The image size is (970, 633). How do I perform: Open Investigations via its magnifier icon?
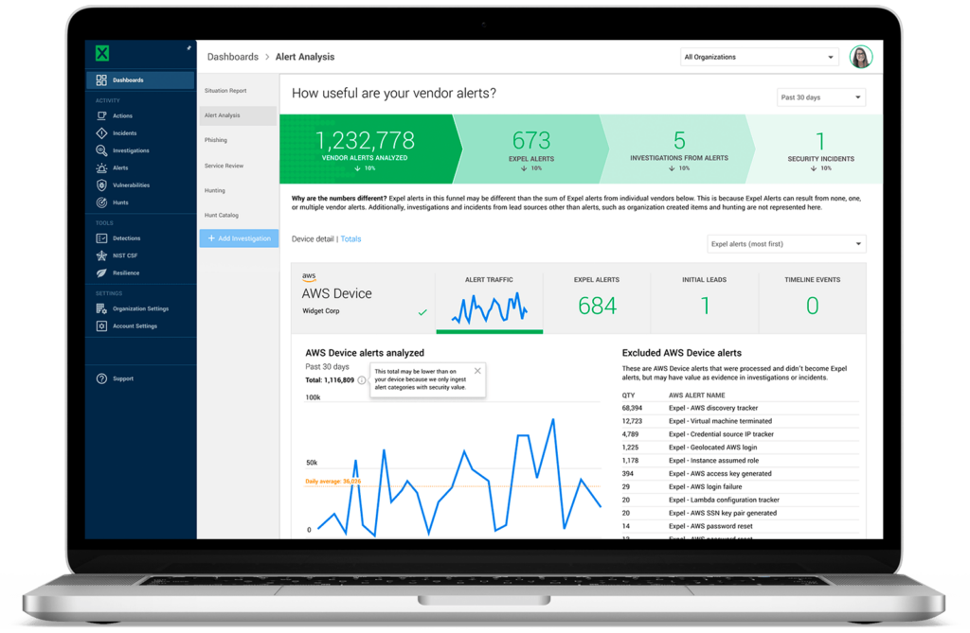click(x=101, y=150)
